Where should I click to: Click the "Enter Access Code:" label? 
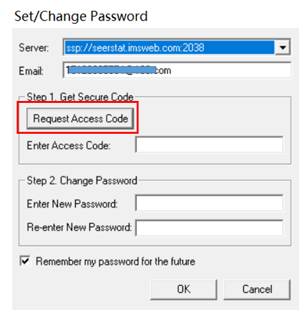click(x=69, y=145)
